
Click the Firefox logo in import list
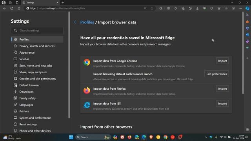pyautogui.click(x=87, y=90)
